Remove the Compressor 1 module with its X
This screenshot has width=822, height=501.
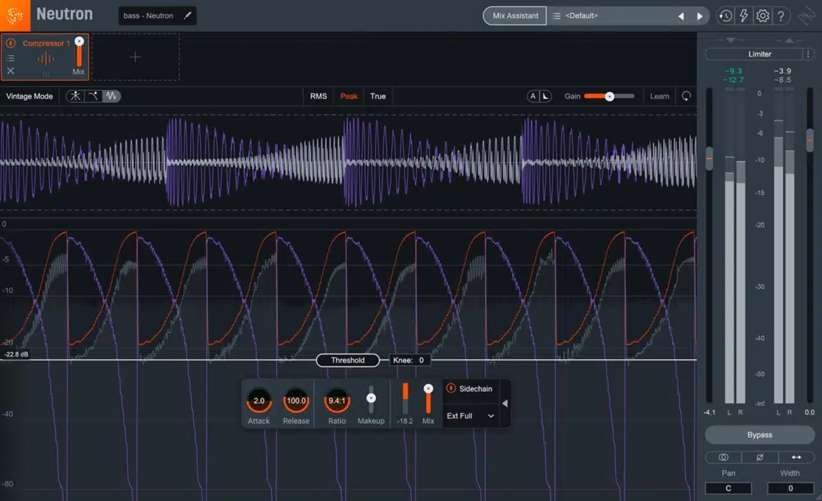click(x=10, y=71)
